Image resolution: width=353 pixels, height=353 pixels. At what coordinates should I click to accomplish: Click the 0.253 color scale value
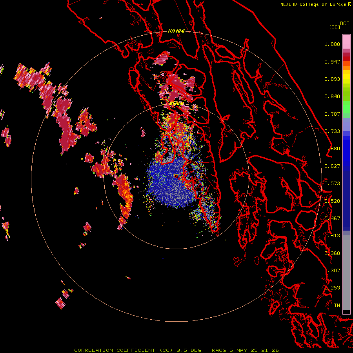(x=332, y=288)
